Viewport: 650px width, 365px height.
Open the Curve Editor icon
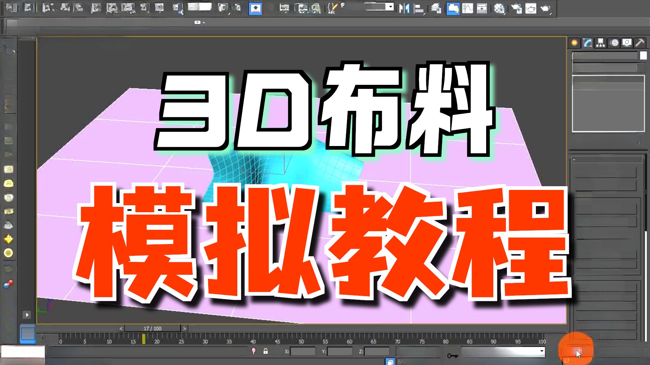pyautogui.click(x=468, y=8)
